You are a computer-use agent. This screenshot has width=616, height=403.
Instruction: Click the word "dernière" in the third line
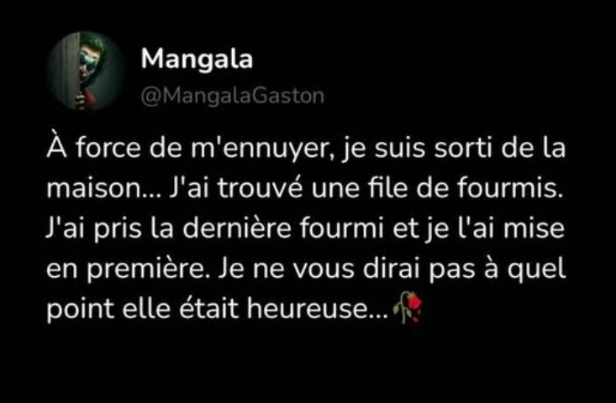pos(236,228)
